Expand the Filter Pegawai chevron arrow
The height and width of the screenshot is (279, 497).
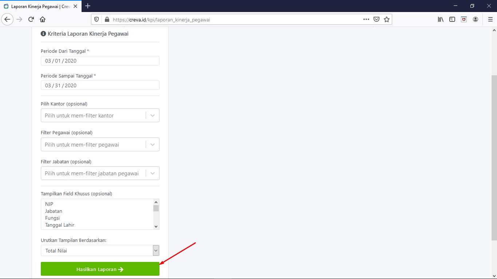(153, 144)
